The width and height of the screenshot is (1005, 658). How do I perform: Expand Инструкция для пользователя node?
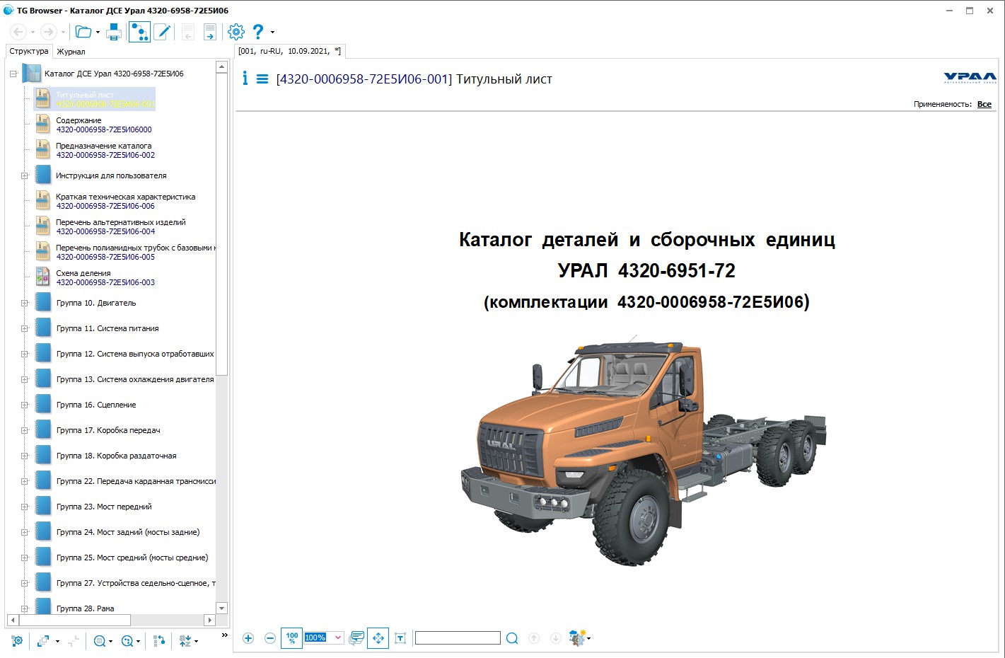pyautogui.click(x=24, y=175)
